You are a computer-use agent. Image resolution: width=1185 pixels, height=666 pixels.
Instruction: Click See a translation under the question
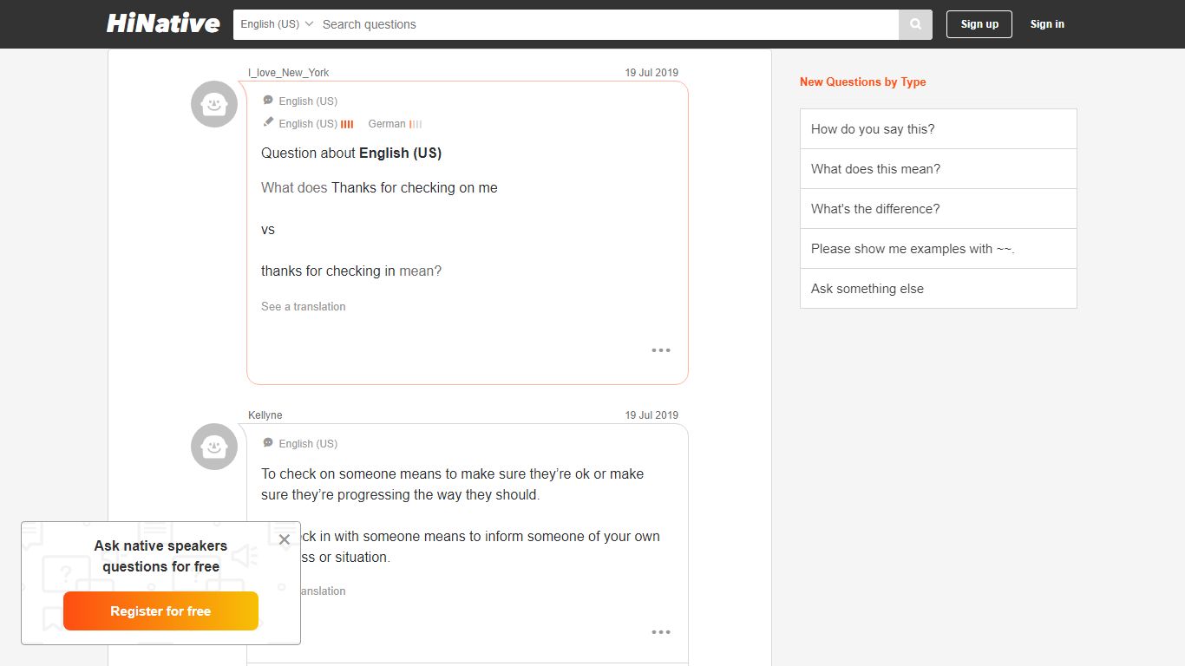[x=304, y=306]
